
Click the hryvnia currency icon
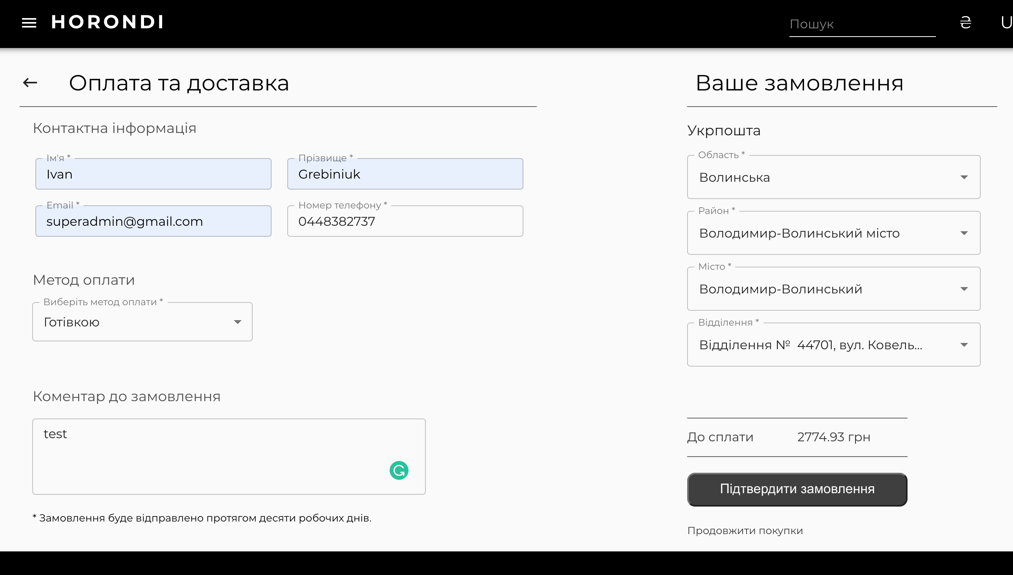point(965,22)
